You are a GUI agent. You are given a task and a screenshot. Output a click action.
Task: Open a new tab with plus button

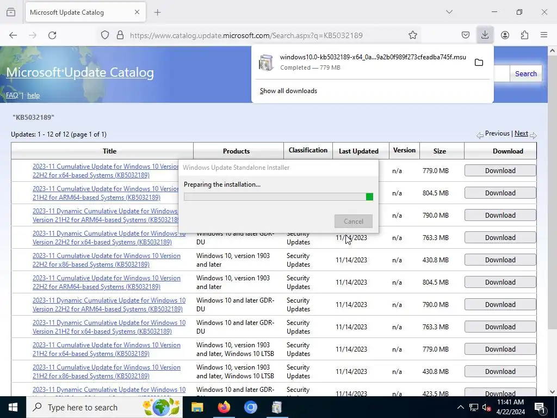tap(157, 13)
